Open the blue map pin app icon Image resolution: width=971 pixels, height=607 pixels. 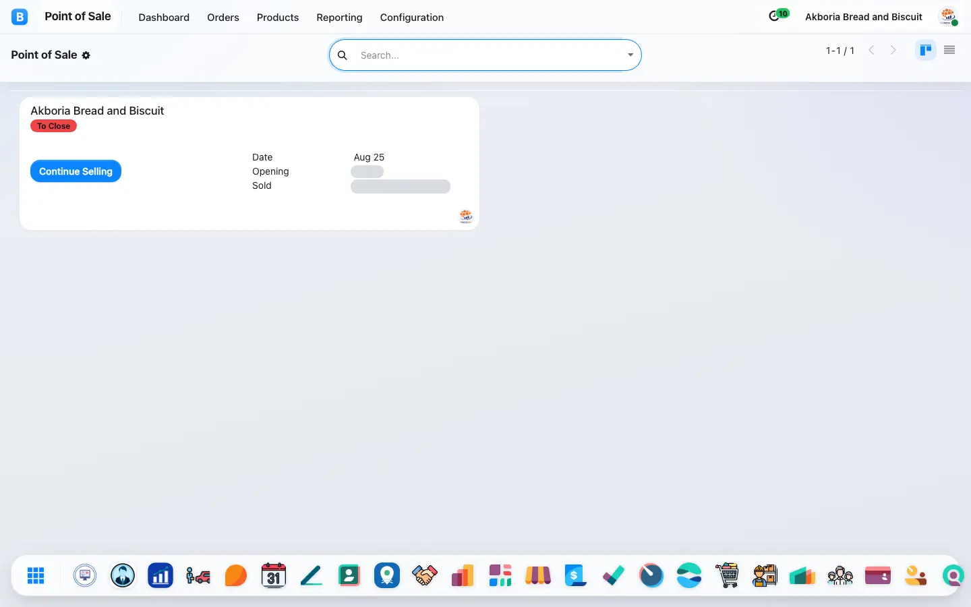(387, 575)
